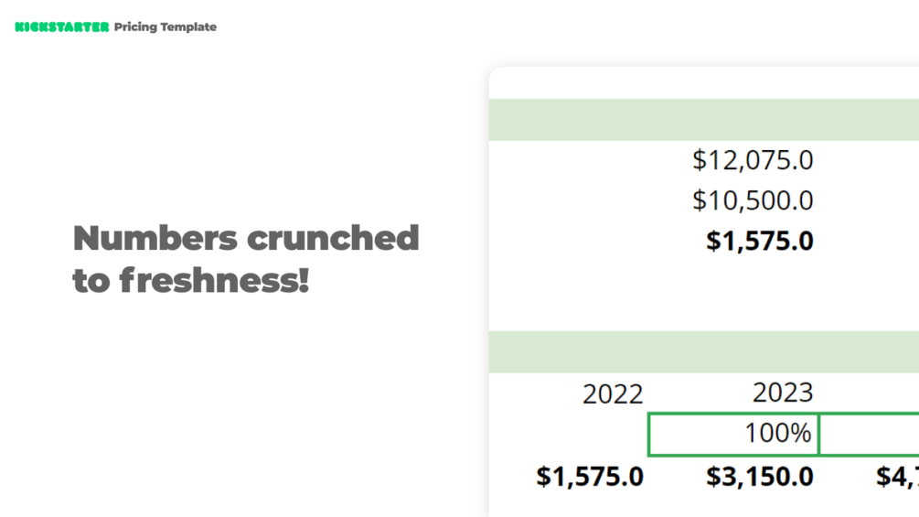Select the 2022 year column label
The width and height of the screenshot is (919, 517).
613,394
